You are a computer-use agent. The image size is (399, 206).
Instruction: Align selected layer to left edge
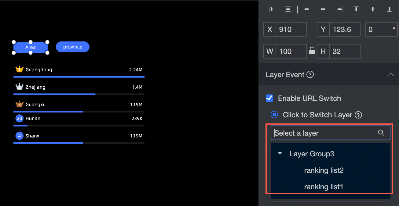coord(306,9)
